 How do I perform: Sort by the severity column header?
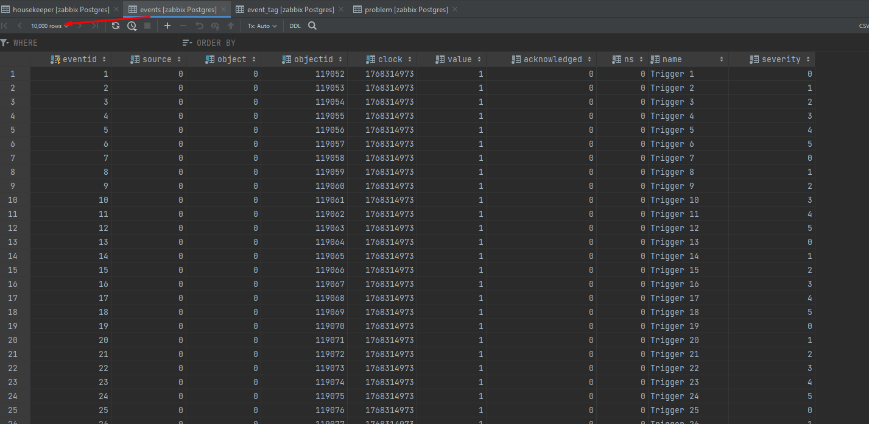click(x=781, y=59)
